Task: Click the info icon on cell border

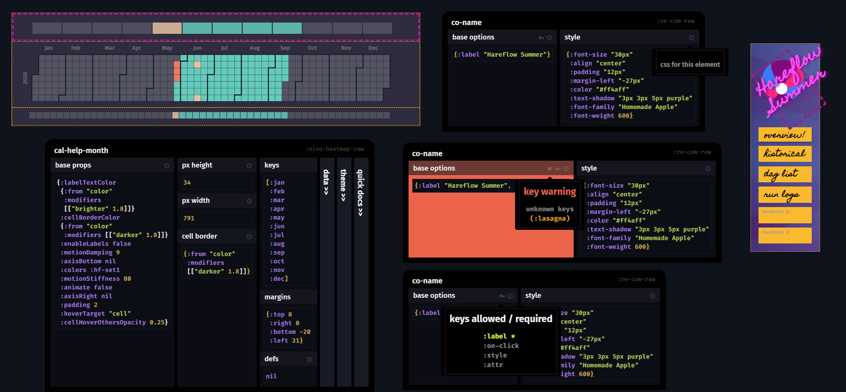Action: 249,236
